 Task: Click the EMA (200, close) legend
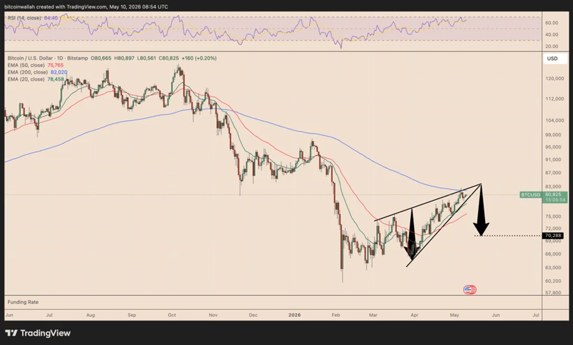point(37,72)
